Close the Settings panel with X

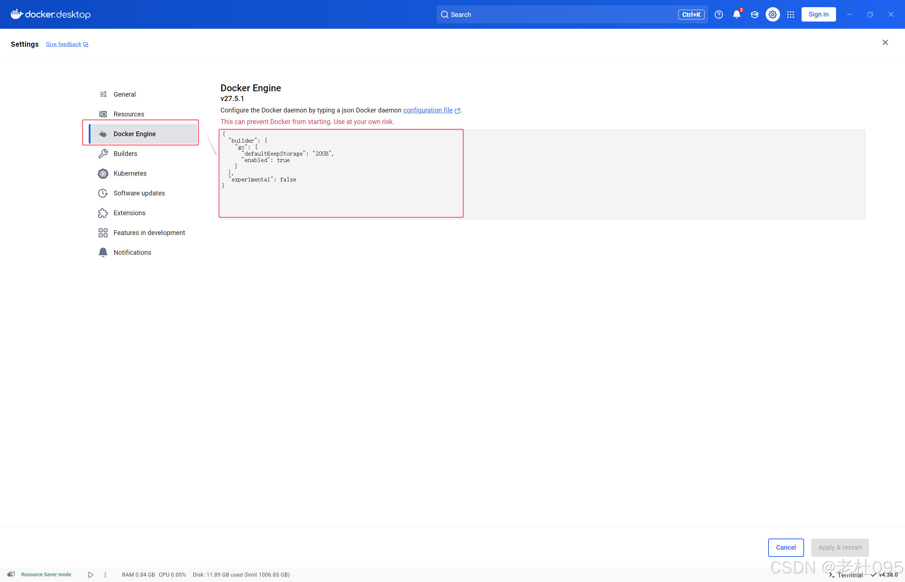[885, 42]
